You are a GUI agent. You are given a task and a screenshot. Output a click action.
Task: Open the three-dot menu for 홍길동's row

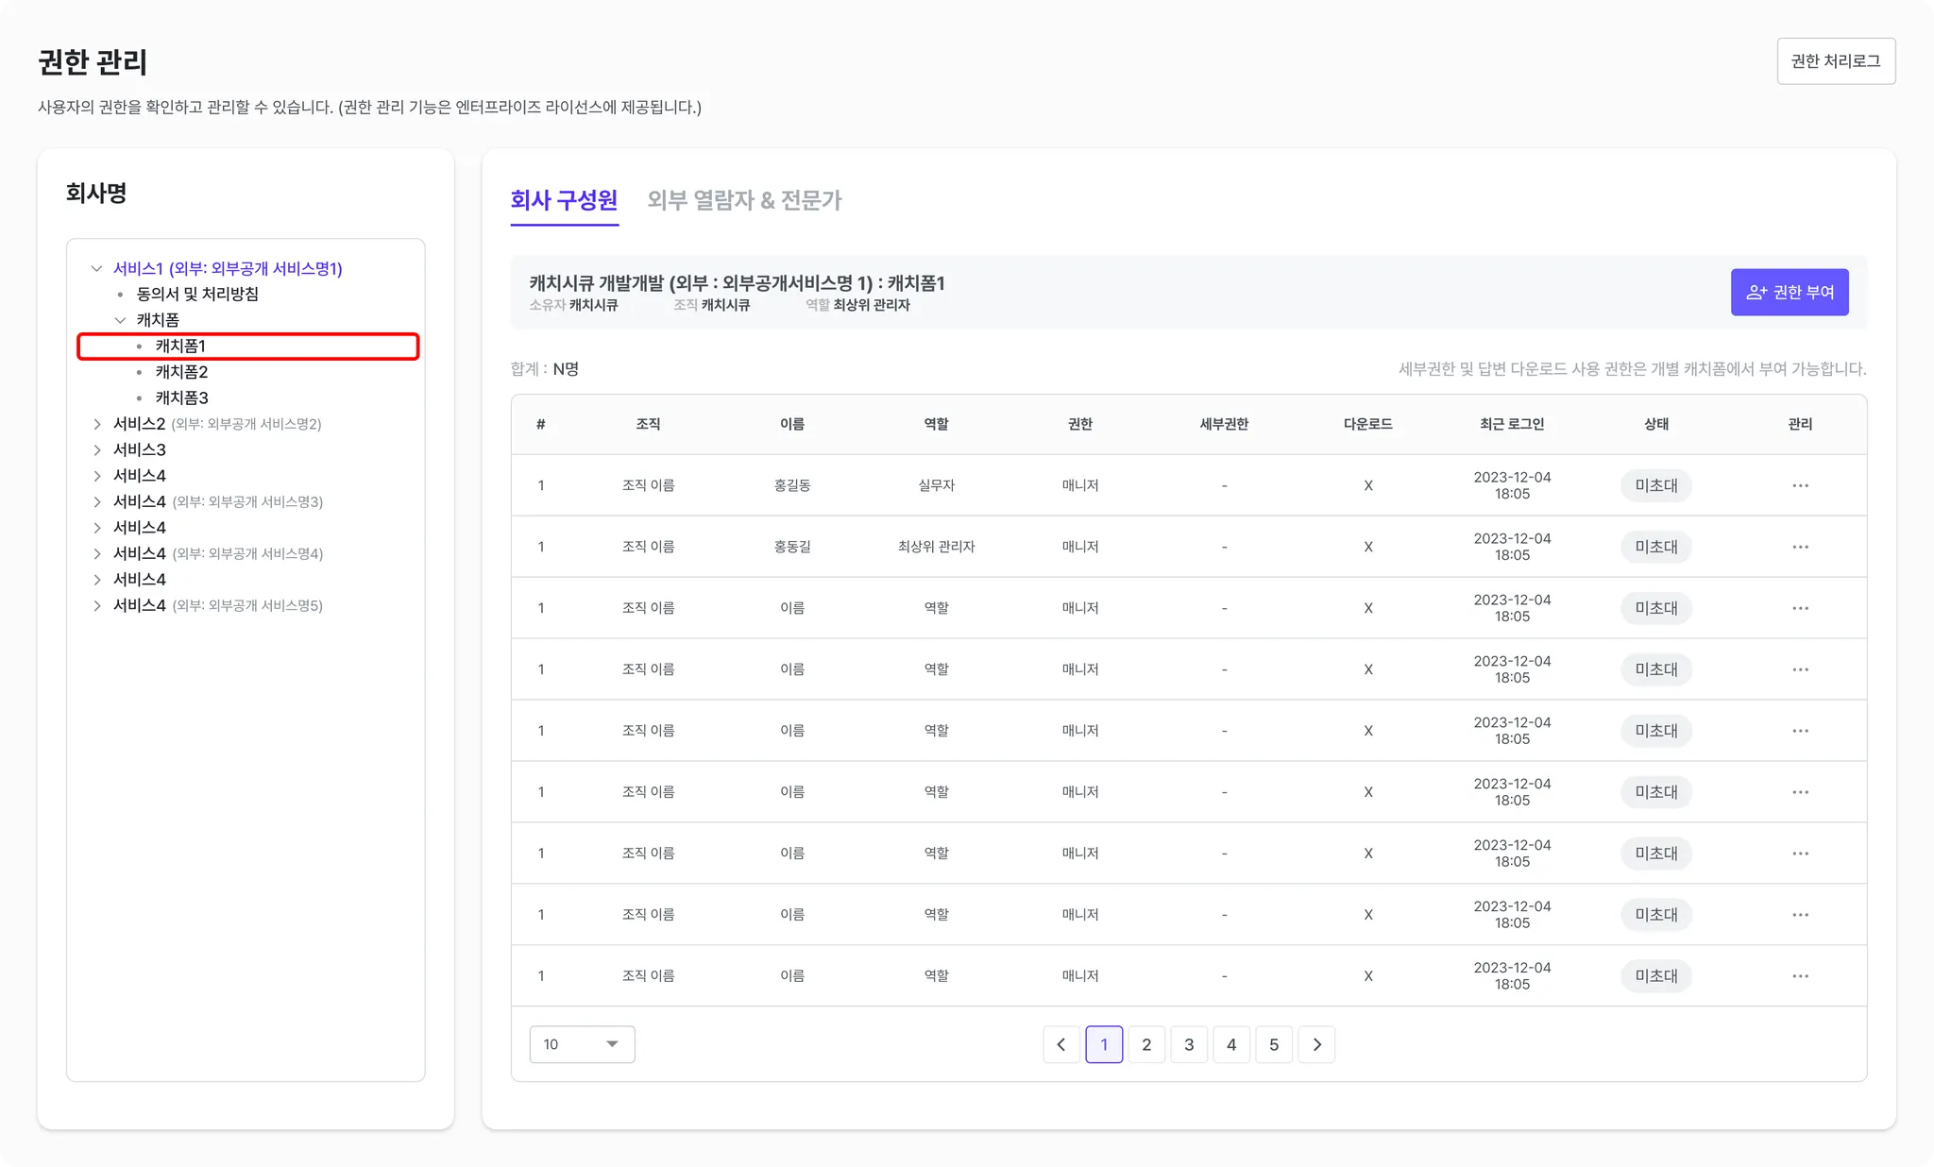pos(1800,485)
